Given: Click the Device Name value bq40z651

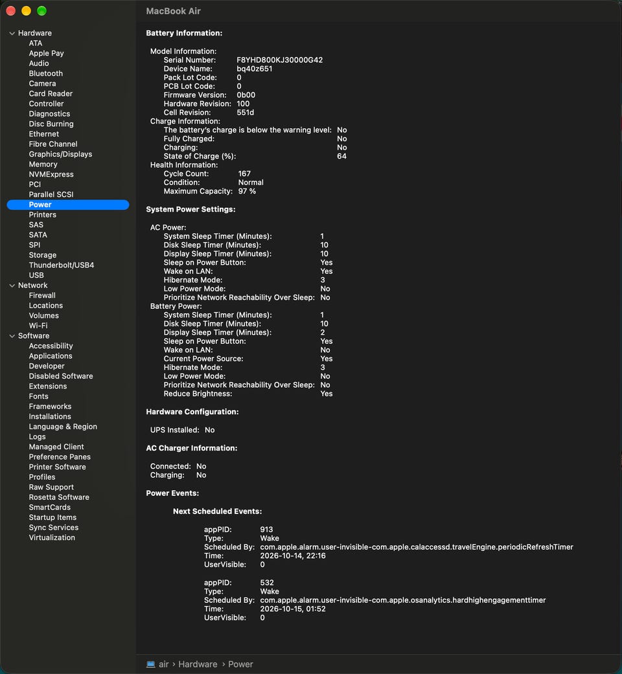Looking at the screenshot, I should click(254, 69).
